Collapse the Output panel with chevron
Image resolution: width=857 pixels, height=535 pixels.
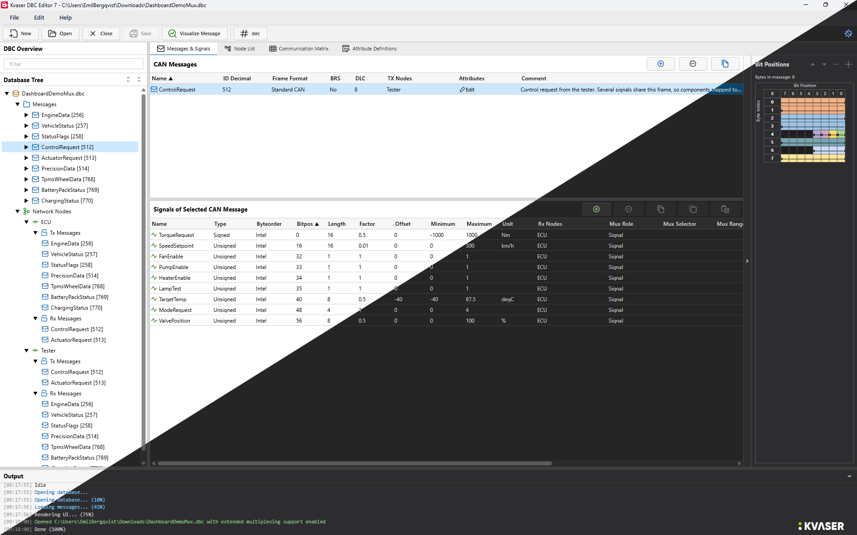(849, 476)
